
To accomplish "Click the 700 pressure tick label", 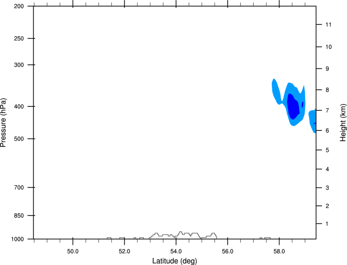I will [x=19, y=188].
